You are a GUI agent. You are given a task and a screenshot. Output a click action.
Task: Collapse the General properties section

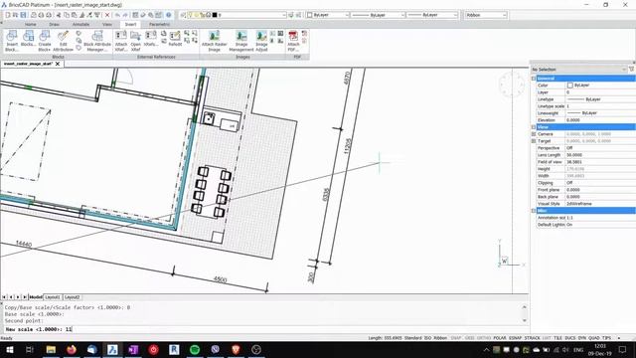click(534, 79)
